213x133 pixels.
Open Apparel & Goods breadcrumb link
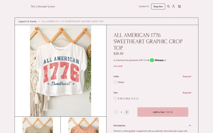click(x=28, y=21)
